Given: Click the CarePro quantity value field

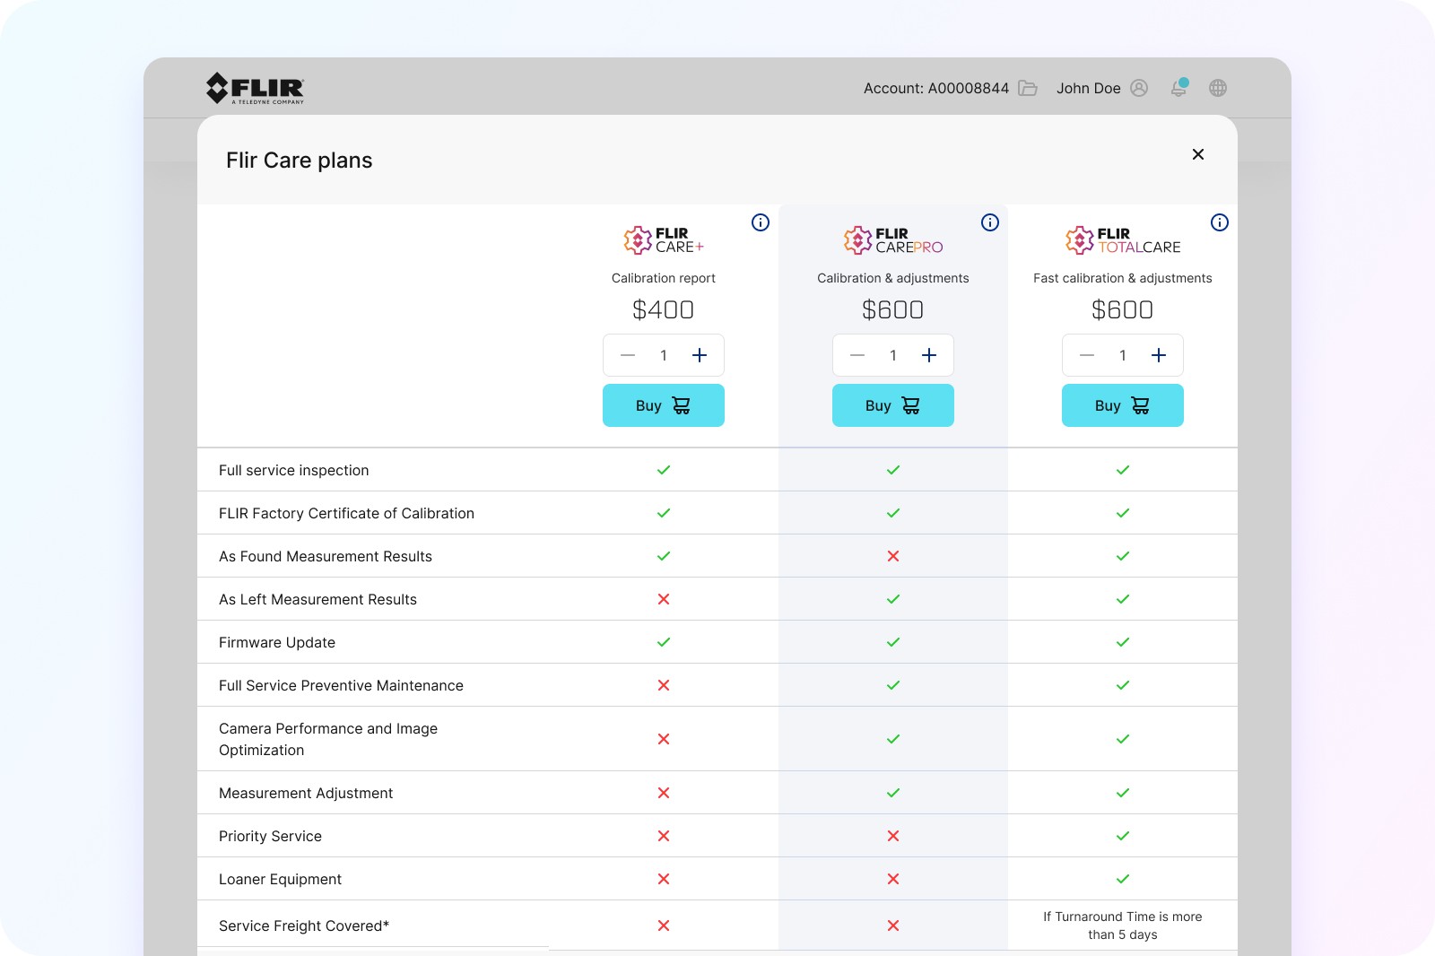Looking at the screenshot, I should point(893,355).
